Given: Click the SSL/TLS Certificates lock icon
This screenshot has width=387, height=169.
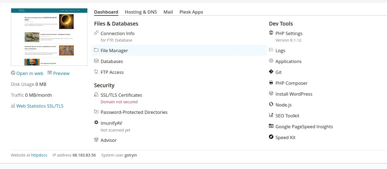Looking at the screenshot, I should (96, 95).
